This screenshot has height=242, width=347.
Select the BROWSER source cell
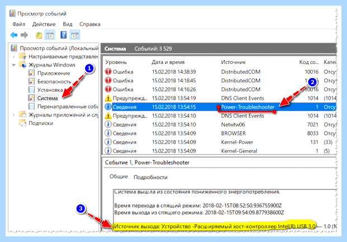click(x=233, y=133)
